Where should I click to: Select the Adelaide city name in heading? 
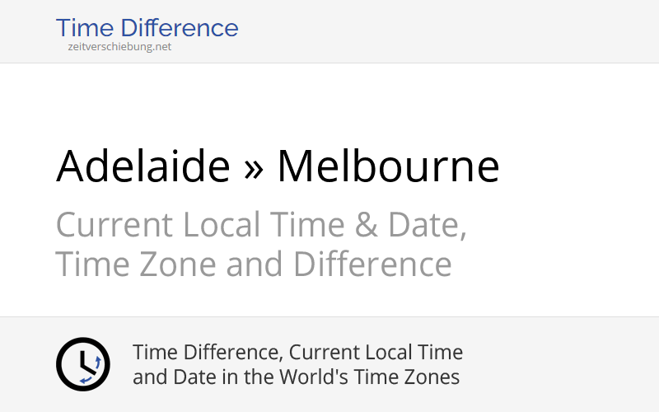[x=143, y=166]
